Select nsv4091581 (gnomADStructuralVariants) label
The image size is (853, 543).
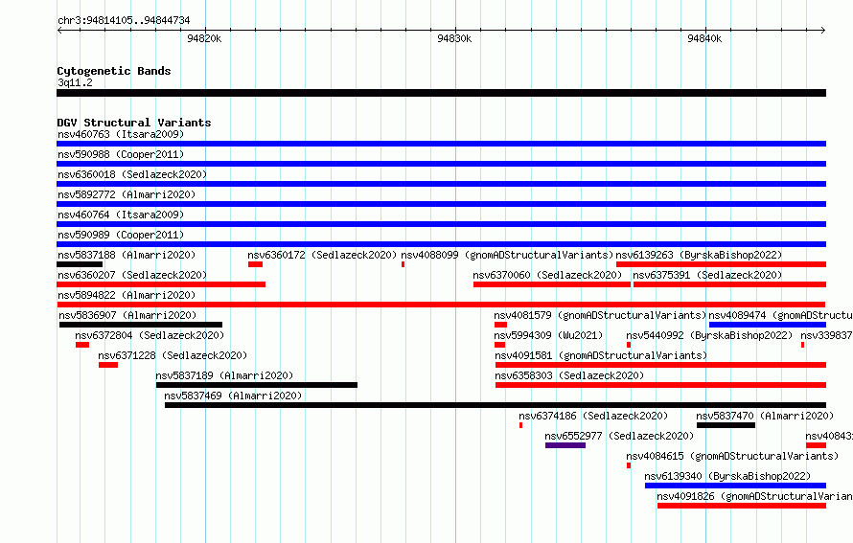tap(601, 355)
